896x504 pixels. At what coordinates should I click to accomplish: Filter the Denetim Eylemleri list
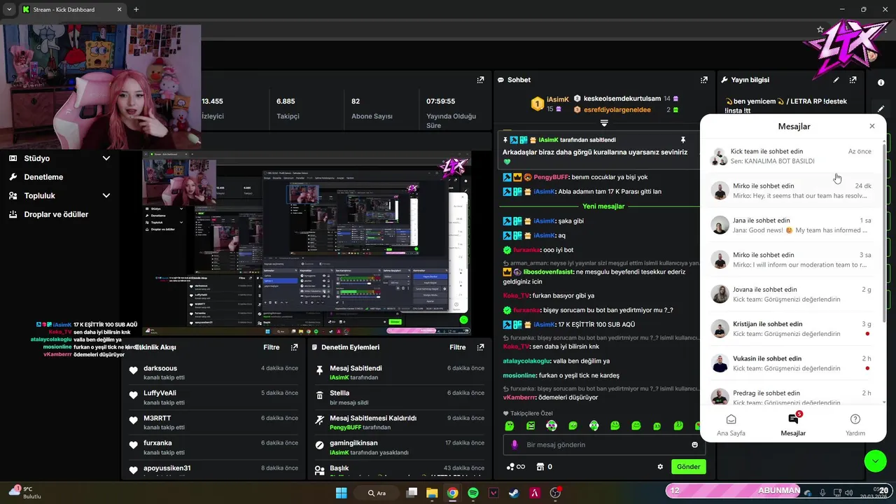click(458, 347)
